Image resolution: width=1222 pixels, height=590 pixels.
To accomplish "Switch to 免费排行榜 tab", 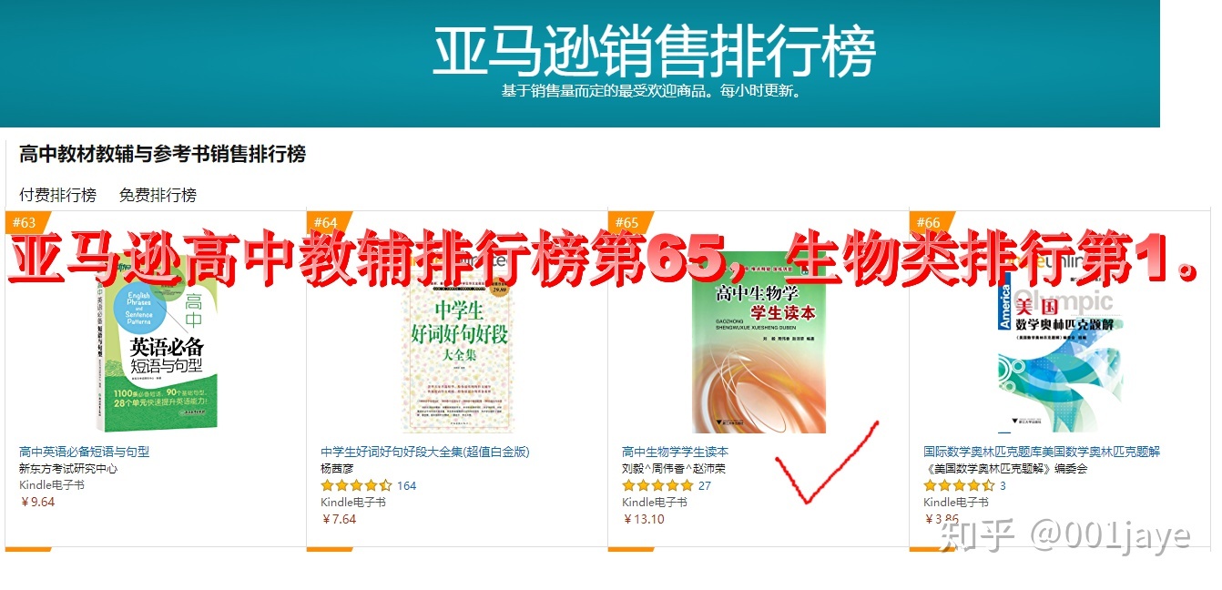I will click(x=158, y=195).
